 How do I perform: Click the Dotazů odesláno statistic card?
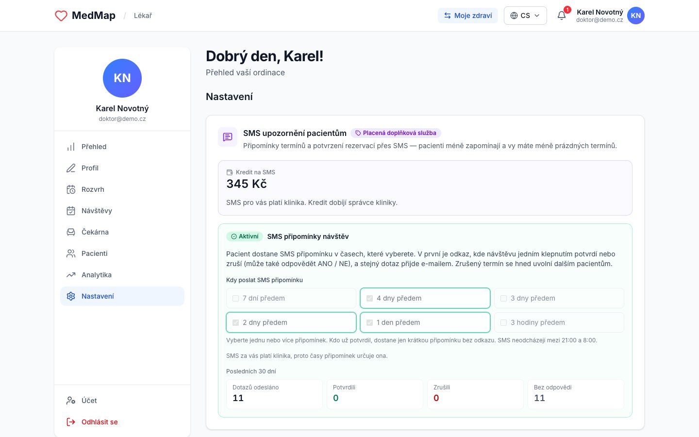(274, 394)
